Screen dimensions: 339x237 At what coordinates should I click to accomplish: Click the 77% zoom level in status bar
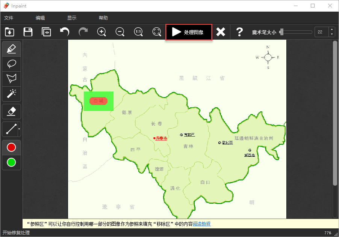328,233
